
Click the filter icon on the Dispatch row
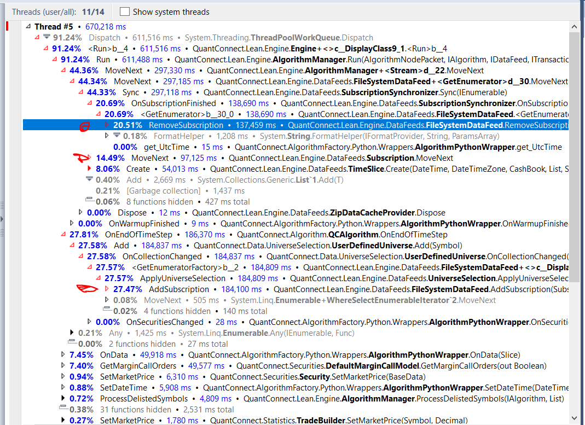tap(48, 38)
